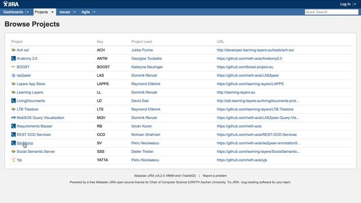Open the learning-layers.eu URL
The width and height of the screenshot is (361, 203).
point(236,92)
